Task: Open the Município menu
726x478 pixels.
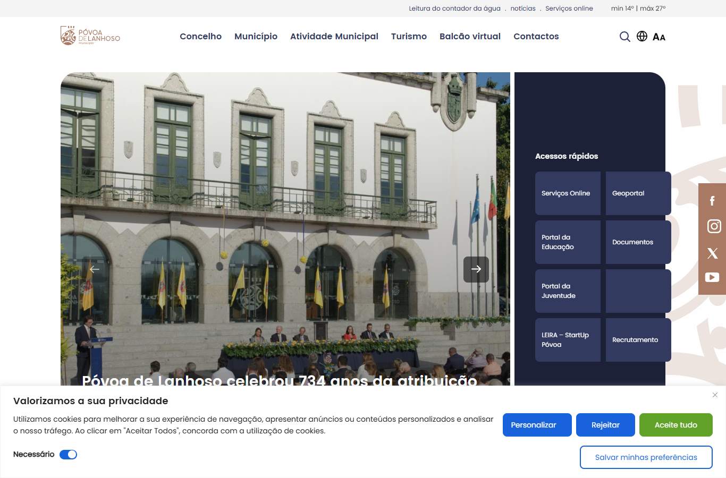Action: pyautogui.click(x=256, y=37)
